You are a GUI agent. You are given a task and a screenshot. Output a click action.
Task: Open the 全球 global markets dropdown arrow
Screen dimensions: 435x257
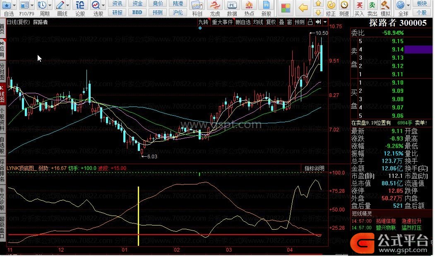pos(408,5)
